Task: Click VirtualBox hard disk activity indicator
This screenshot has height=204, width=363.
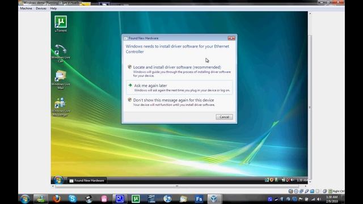Action: pos(291,192)
